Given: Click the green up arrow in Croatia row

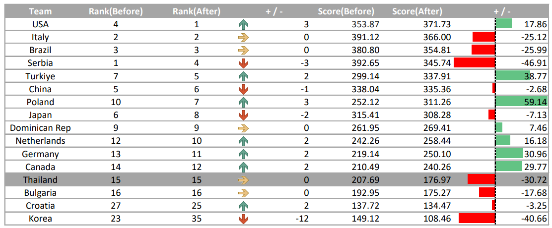Looking at the screenshot, I should click(243, 206).
